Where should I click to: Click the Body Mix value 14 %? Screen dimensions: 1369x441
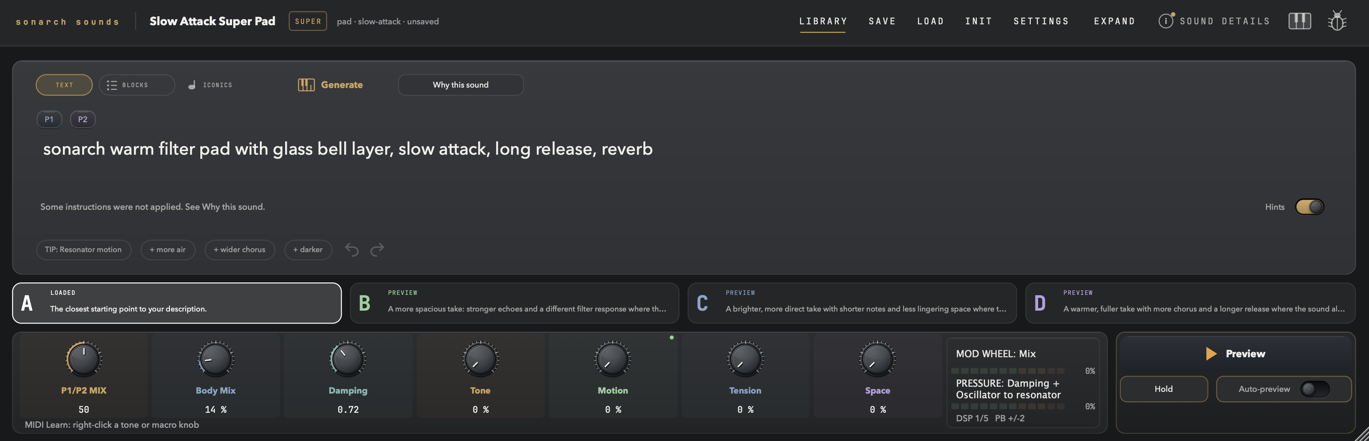(215, 410)
